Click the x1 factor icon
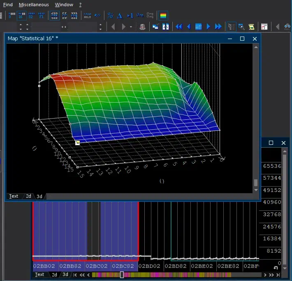Screen dimensions: 292x281 tap(130, 16)
